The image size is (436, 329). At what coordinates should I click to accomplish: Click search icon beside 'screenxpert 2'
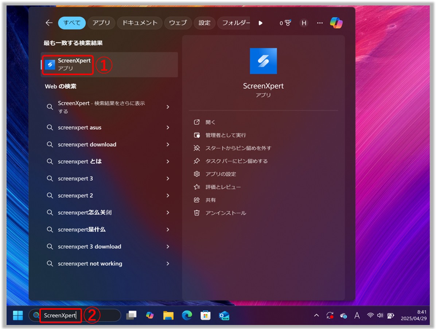tap(50, 196)
